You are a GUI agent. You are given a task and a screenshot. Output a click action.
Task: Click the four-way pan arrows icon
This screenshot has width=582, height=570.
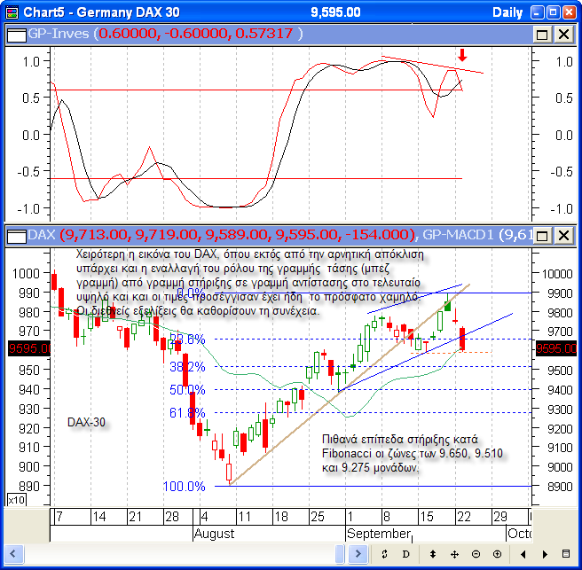tap(454, 553)
